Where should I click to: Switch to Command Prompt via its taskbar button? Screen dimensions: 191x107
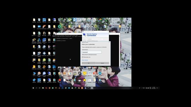tap(89, 88)
